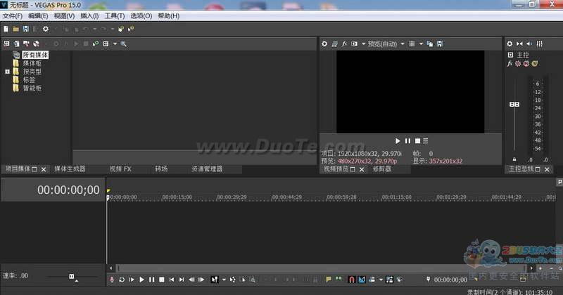Open dropdown arrow next to overlays grid
Image resolution: width=563 pixels, height=295 pixels.
click(x=421, y=44)
